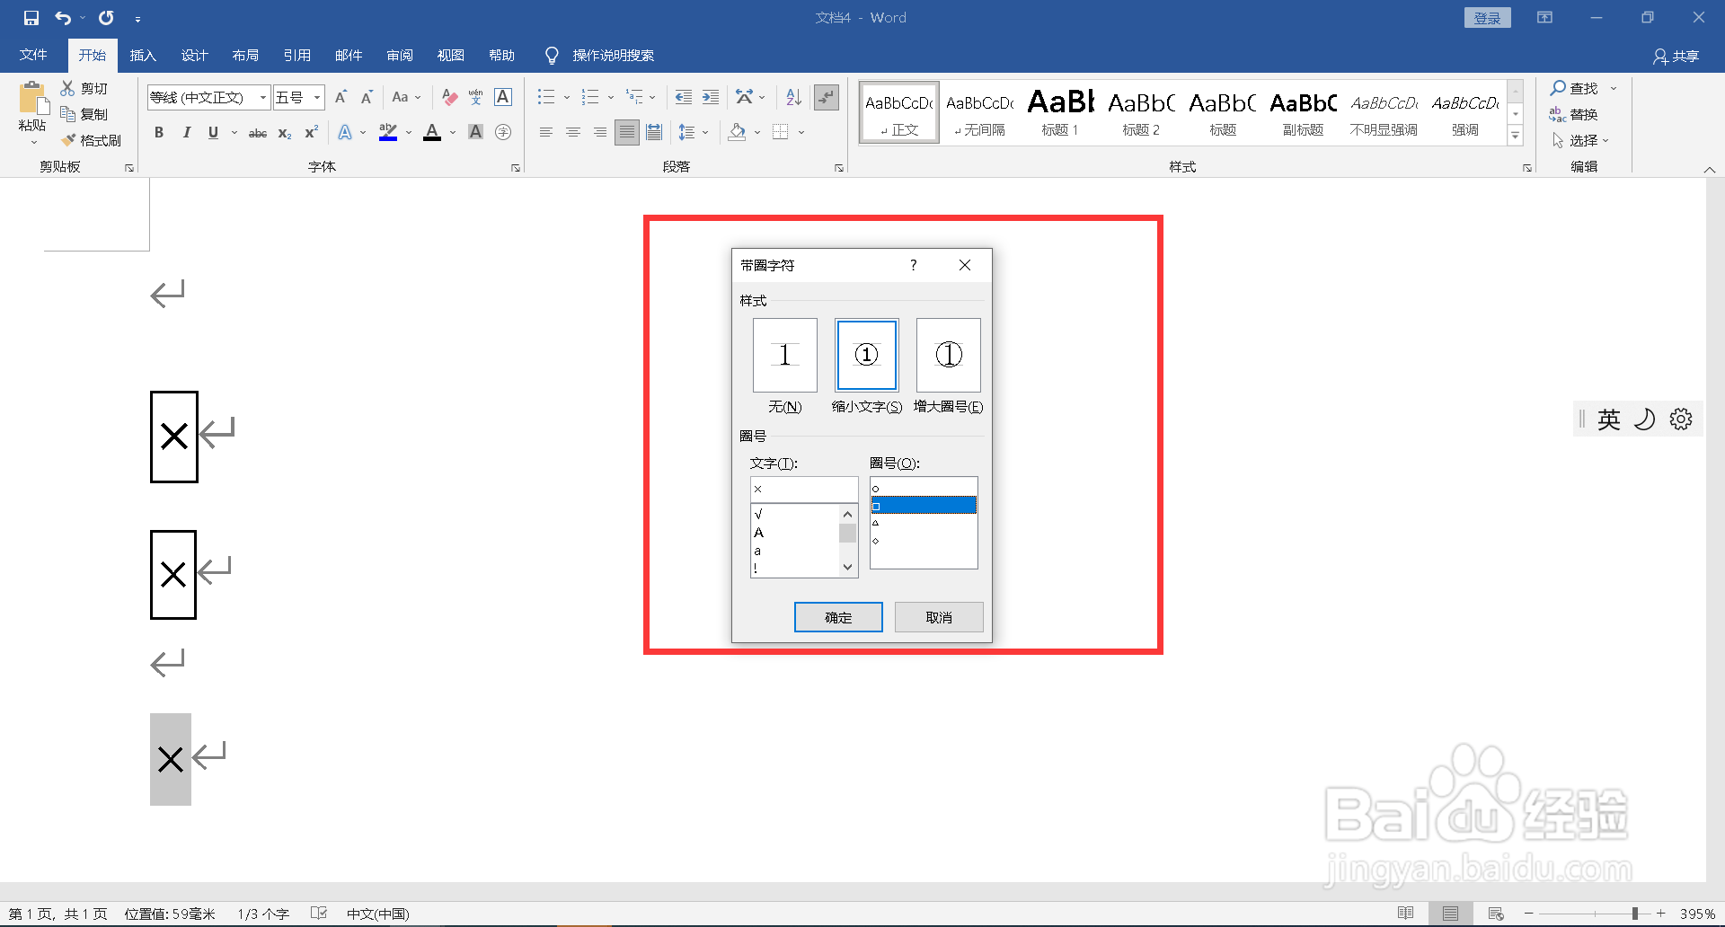Viewport: 1725px width, 927px height.
Task: Open the enclosed character (circled 字) tool
Action: coord(503,132)
